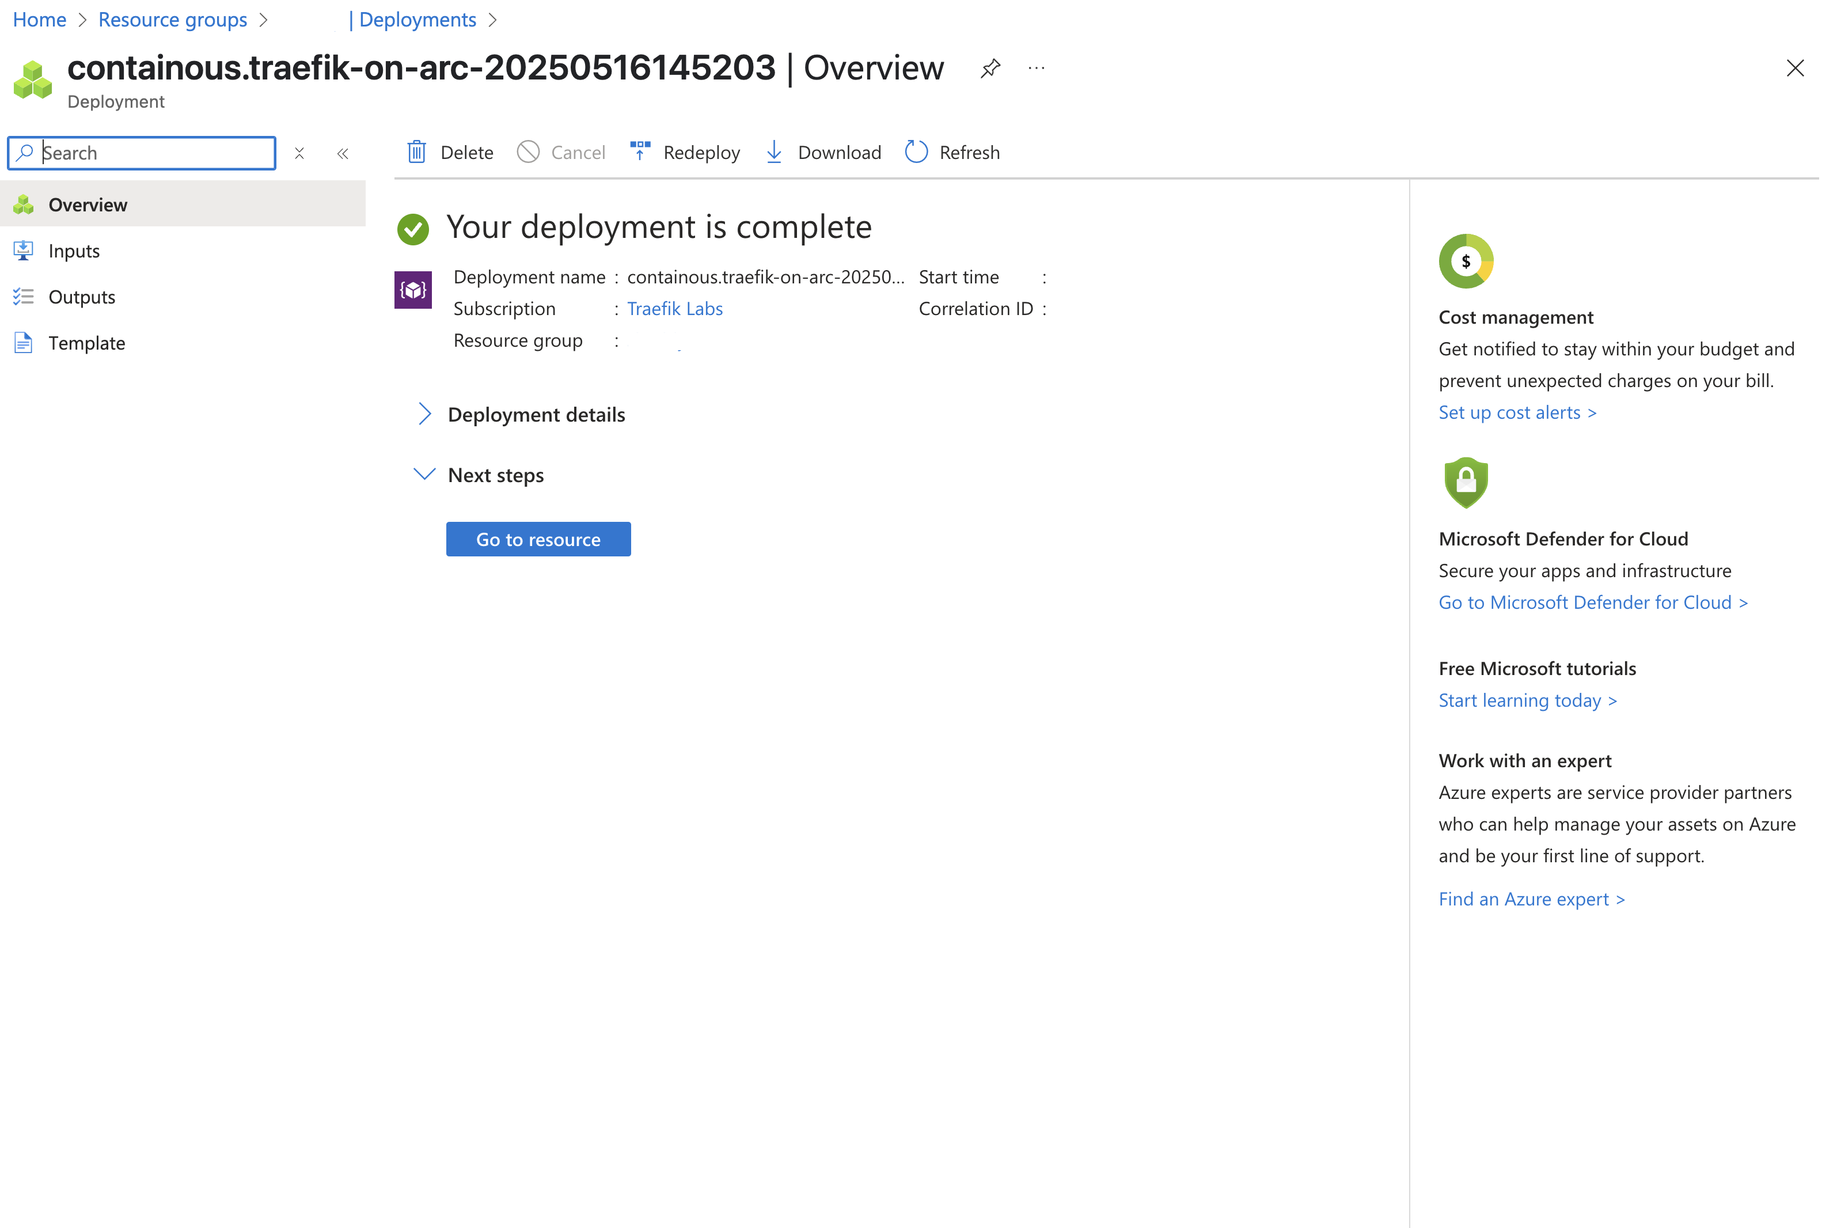This screenshot has height=1228, width=1837.
Task: Expand Deployment details section
Action: (x=424, y=414)
